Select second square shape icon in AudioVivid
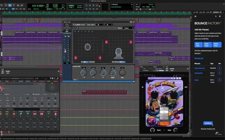The height and width of the screenshot is (140, 225). [x=89, y=31]
